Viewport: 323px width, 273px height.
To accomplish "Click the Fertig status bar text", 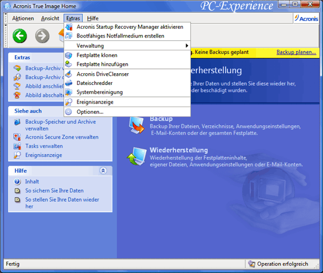I will point(13,264).
